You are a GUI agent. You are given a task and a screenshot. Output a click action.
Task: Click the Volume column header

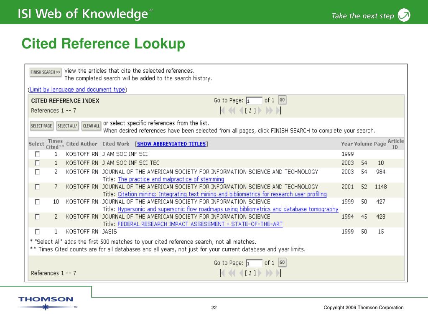click(x=363, y=144)
